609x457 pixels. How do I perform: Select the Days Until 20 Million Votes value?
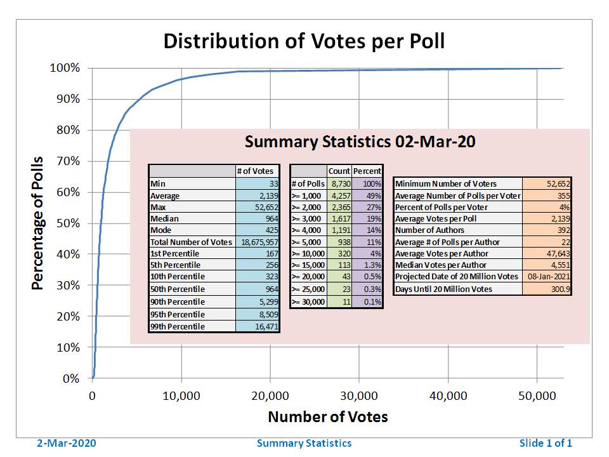click(547, 289)
